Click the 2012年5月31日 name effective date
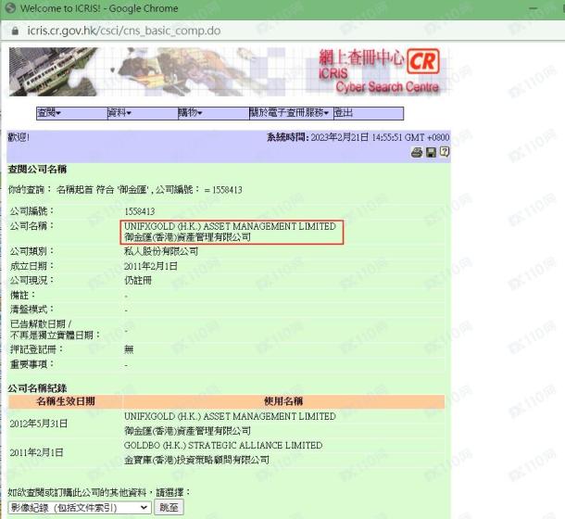The width and height of the screenshot is (565, 519). tap(39, 424)
